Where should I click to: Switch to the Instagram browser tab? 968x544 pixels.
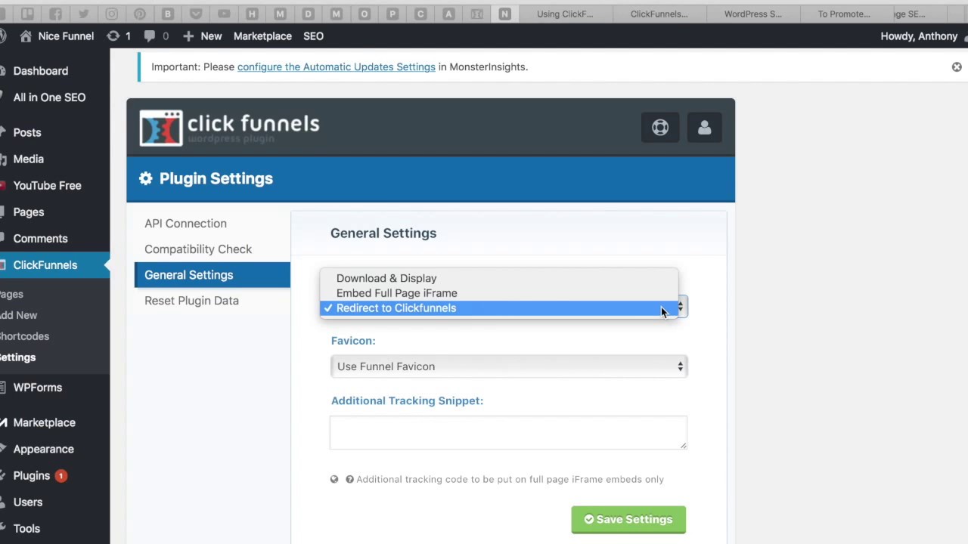point(111,14)
